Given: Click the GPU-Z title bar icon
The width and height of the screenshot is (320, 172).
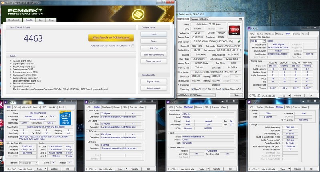Looking at the screenshot, I should coord(177,14).
